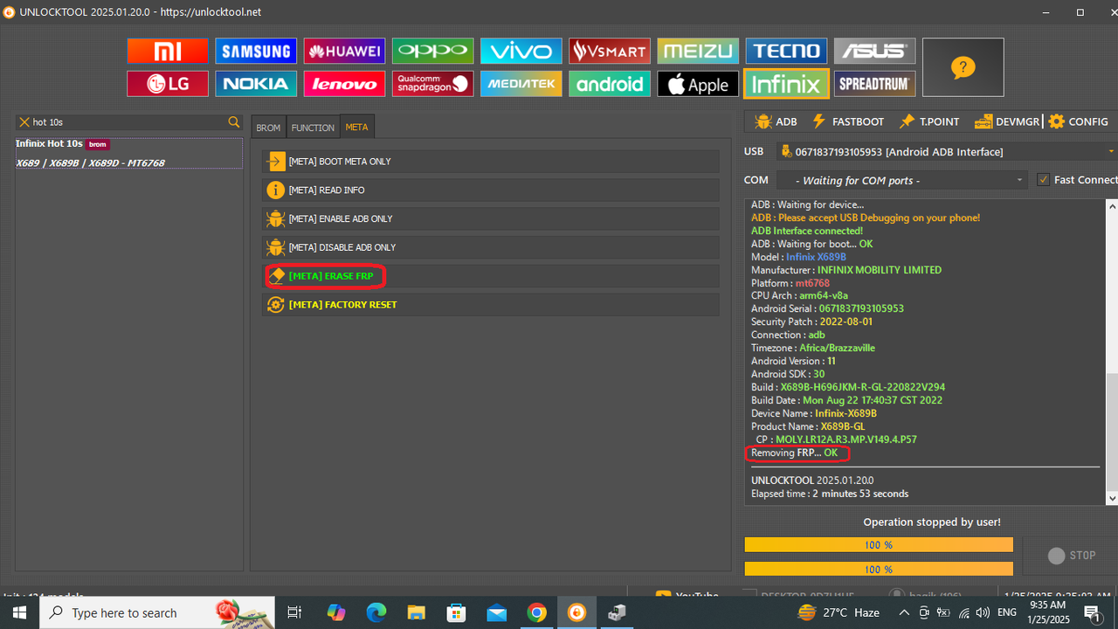Viewport: 1118px width, 629px height.
Task: Run [META] ENABLE ADB ONLY
Action: pos(490,218)
